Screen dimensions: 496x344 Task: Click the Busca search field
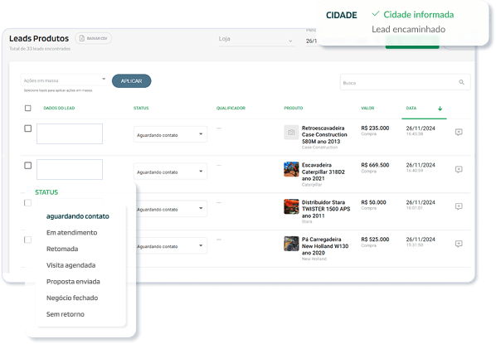click(405, 82)
